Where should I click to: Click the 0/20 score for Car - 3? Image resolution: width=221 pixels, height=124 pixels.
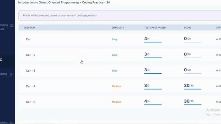187,70
